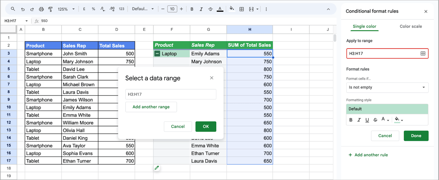Viewport: 439px width, 180px height.
Task: Click the pivot table edit pencil icon
Action: 157,168
